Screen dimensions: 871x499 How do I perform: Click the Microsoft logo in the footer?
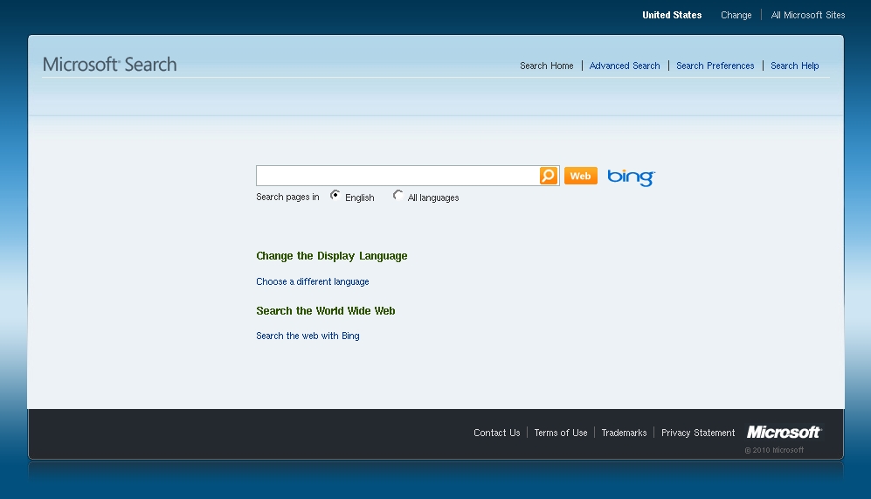(784, 433)
